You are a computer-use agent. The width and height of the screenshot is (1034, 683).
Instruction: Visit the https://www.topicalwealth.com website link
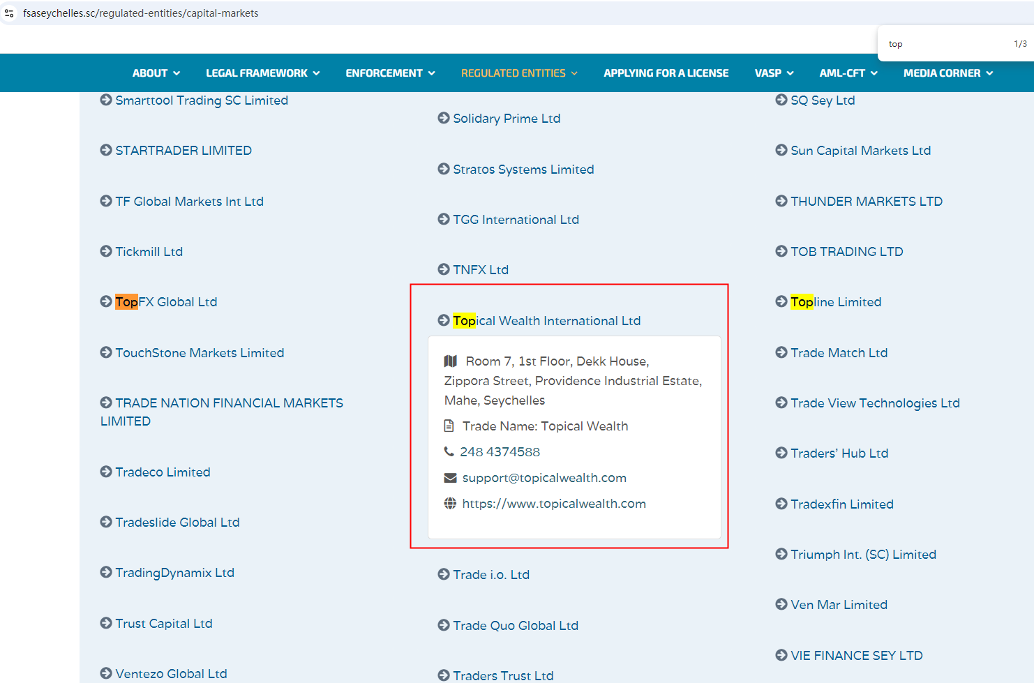pos(554,504)
